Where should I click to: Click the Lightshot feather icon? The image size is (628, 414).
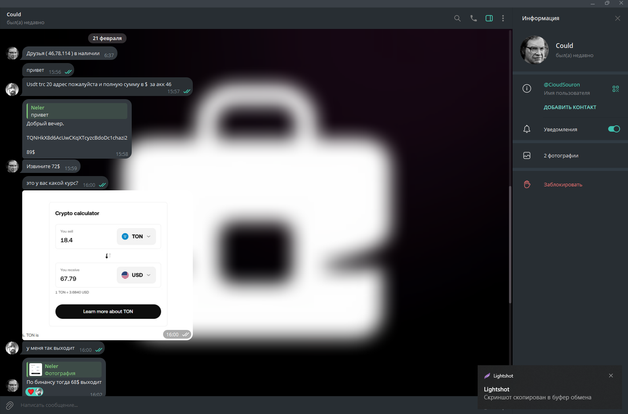487,376
